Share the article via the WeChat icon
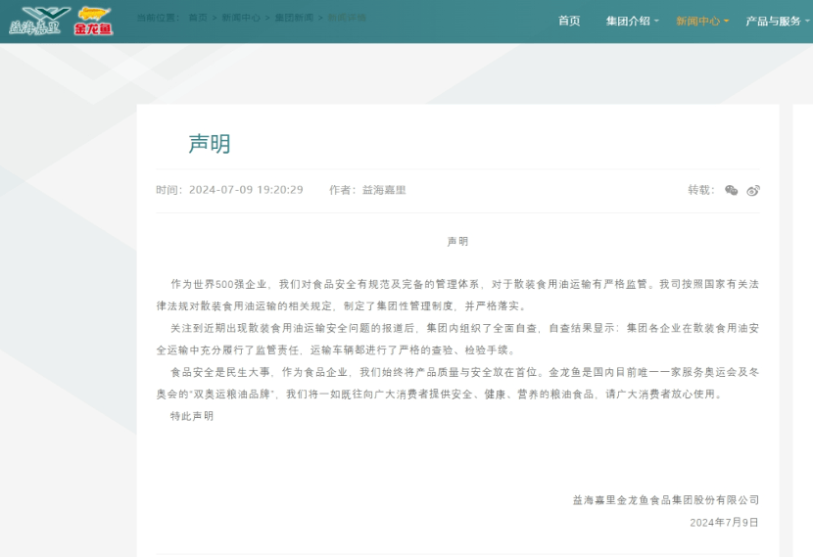Image resolution: width=813 pixels, height=558 pixels. pyautogui.click(x=731, y=190)
